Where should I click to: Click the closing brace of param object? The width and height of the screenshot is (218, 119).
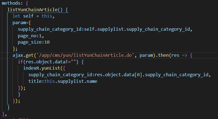coord(14,49)
